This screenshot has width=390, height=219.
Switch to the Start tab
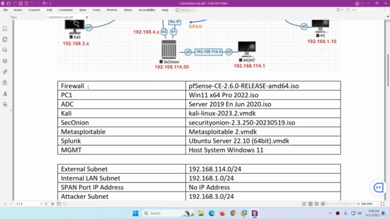pos(13,17)
